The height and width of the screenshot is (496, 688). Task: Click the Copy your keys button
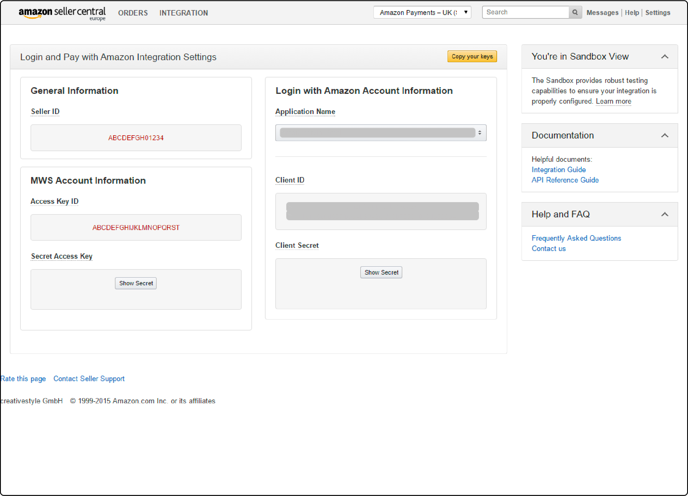471,56
